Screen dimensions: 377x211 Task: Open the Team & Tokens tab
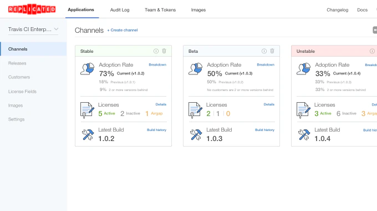click(160, 10)
